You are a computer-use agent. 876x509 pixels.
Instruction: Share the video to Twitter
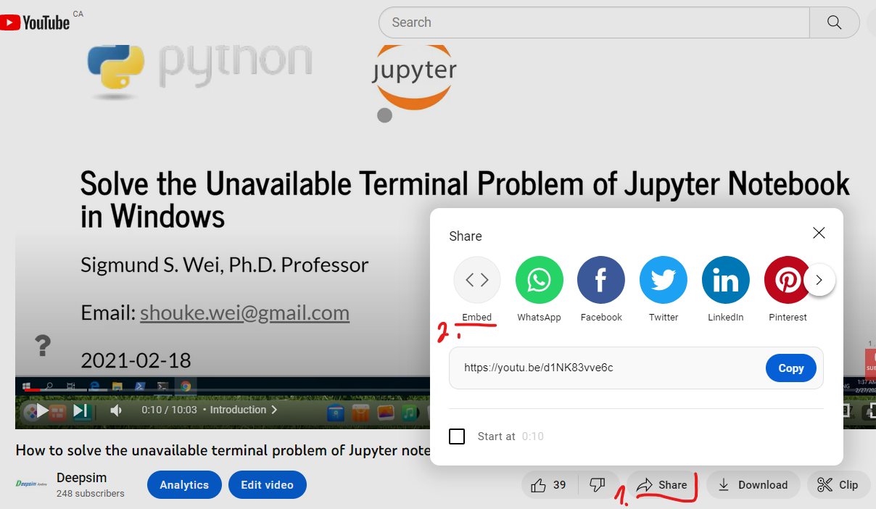pyautogui.click(x=664, y=280)
